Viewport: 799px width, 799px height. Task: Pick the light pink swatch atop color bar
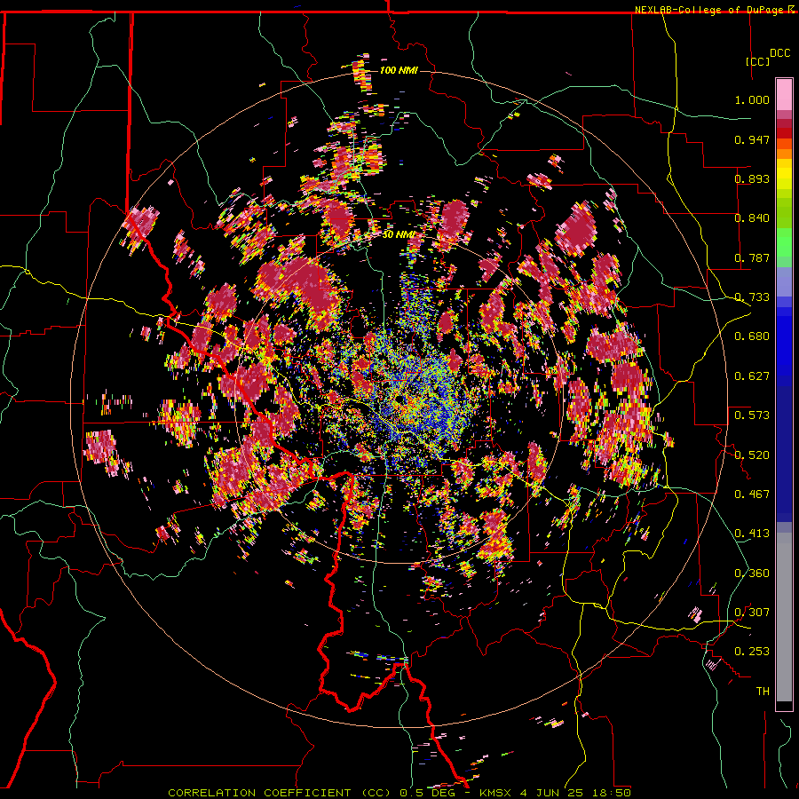[784, 94]
